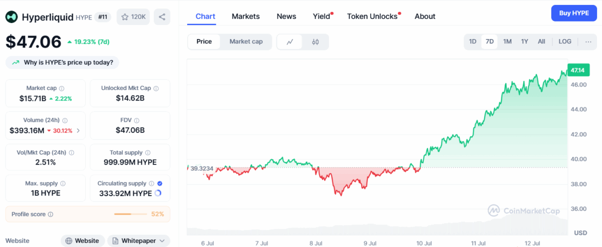Viewport: 602px width, 247px height.
Task: Click the 10 Jul date axis label
Action: point(424,243)
